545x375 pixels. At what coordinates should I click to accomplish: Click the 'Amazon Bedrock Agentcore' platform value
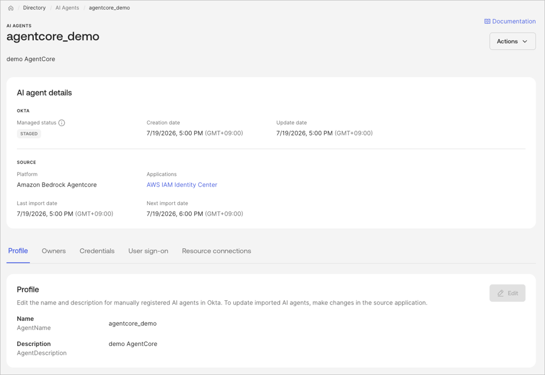click(57, 184)
